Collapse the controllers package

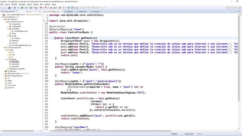(x=8, y=29)
